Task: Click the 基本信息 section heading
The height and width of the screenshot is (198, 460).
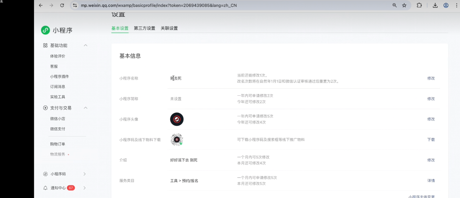Action: click(x=130, y=56)
